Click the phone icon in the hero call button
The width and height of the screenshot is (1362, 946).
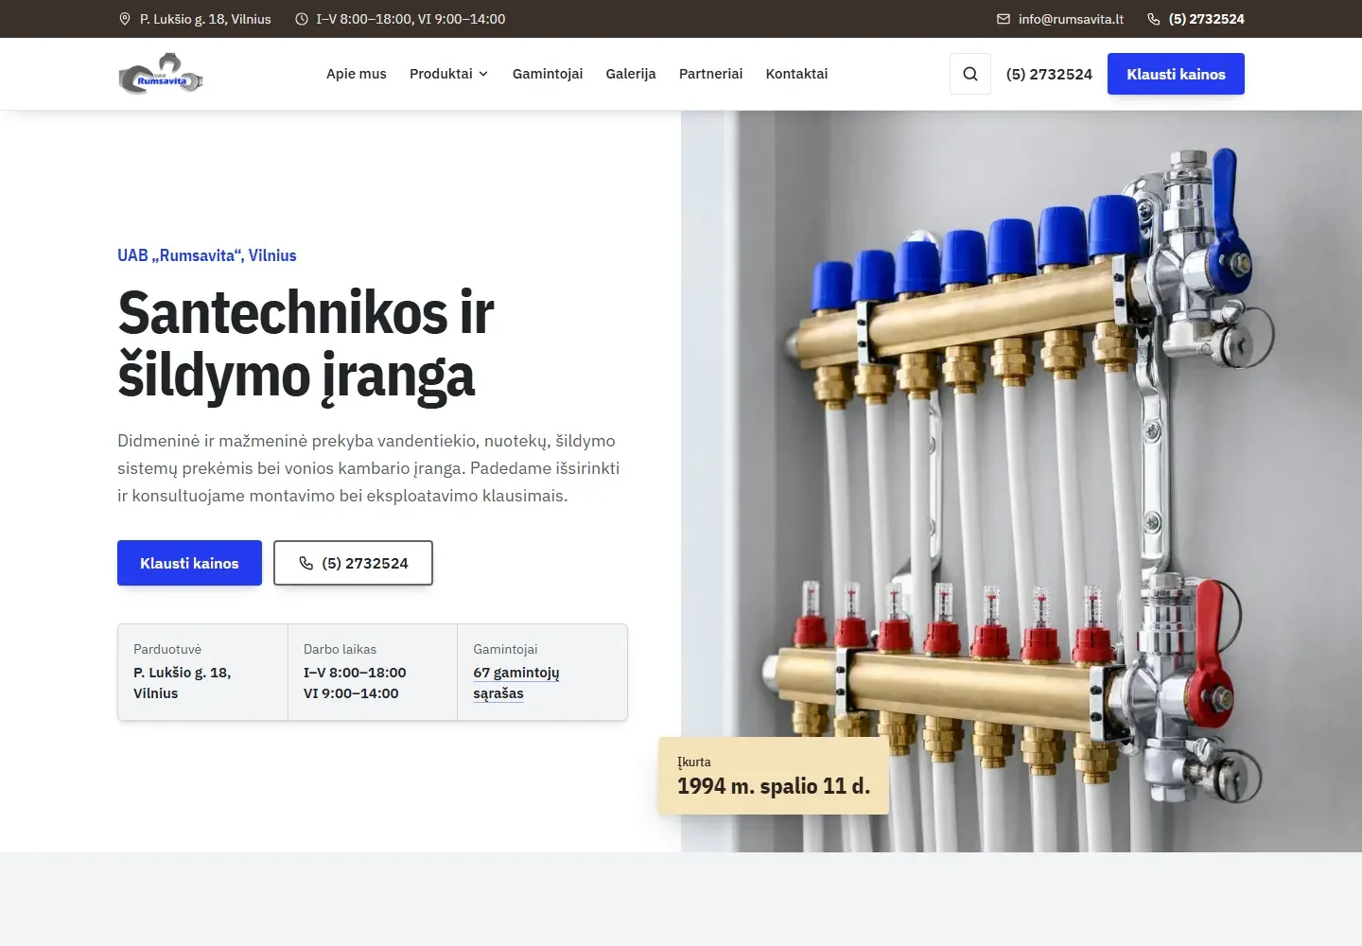tap(306, 563)
